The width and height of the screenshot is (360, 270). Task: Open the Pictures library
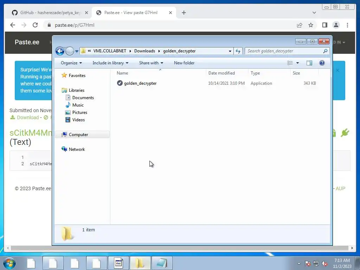[80, 112]
